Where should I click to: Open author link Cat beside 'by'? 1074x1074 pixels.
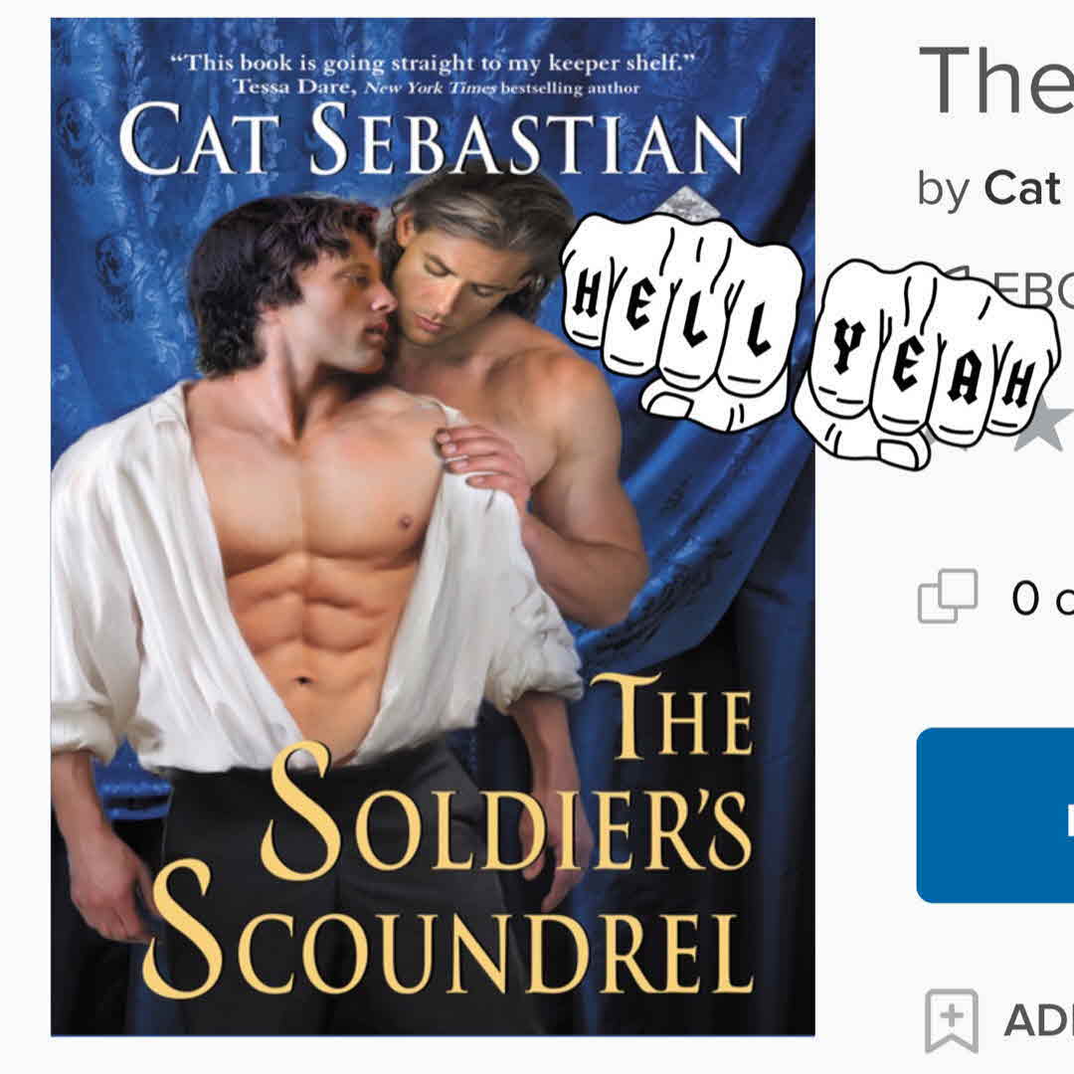[x=1022, y=188]
